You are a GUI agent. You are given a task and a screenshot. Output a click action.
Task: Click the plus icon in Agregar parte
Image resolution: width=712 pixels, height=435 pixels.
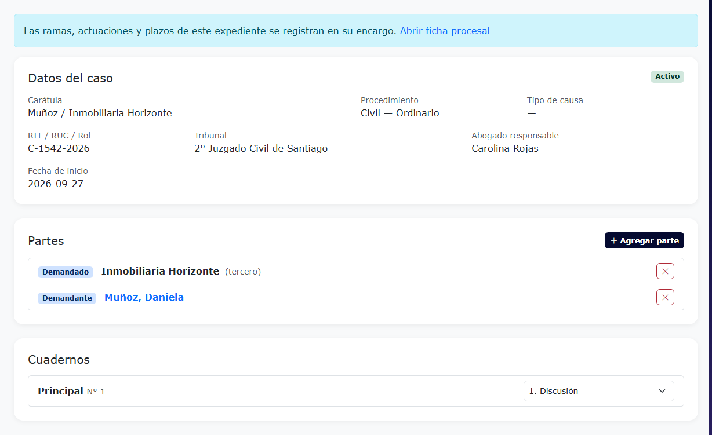(x=614, y=240)
